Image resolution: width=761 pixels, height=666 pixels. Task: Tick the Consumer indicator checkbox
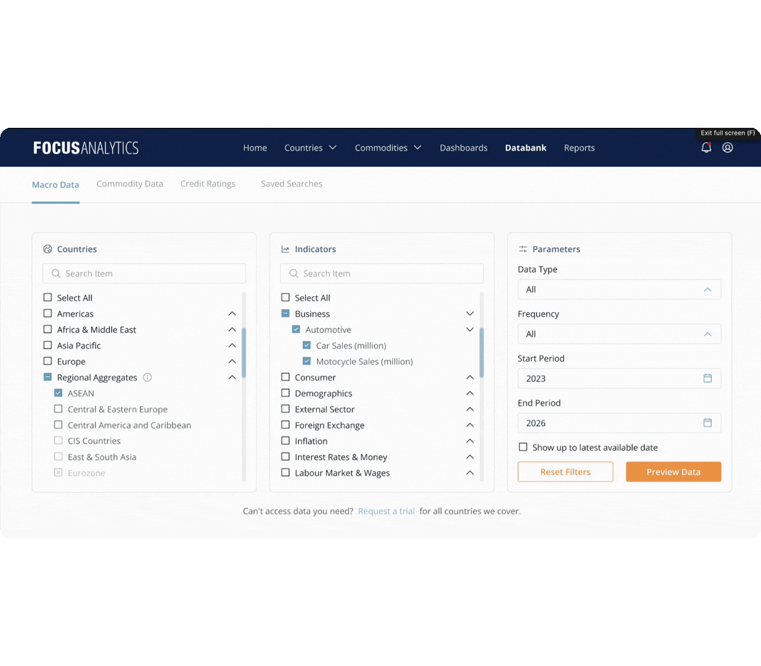[x=285, y=377]
